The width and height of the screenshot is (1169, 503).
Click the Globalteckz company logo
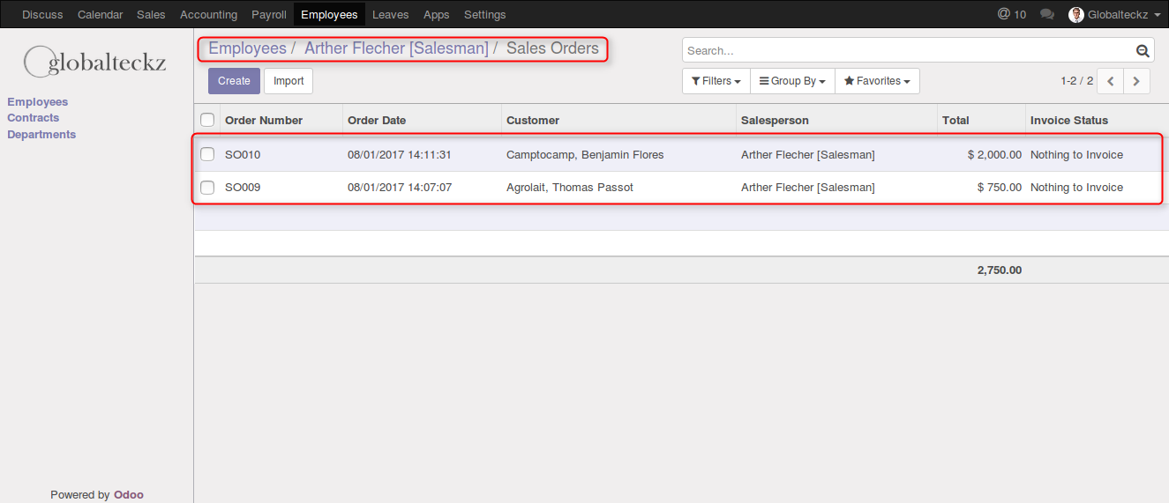(x=95, y=62)
